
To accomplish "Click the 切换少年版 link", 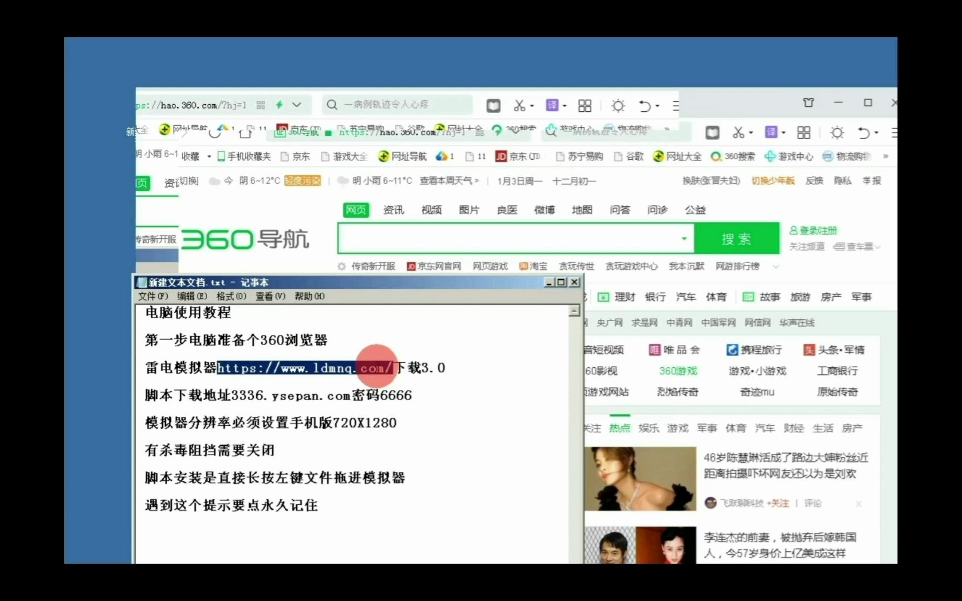I will coord(773,181).
